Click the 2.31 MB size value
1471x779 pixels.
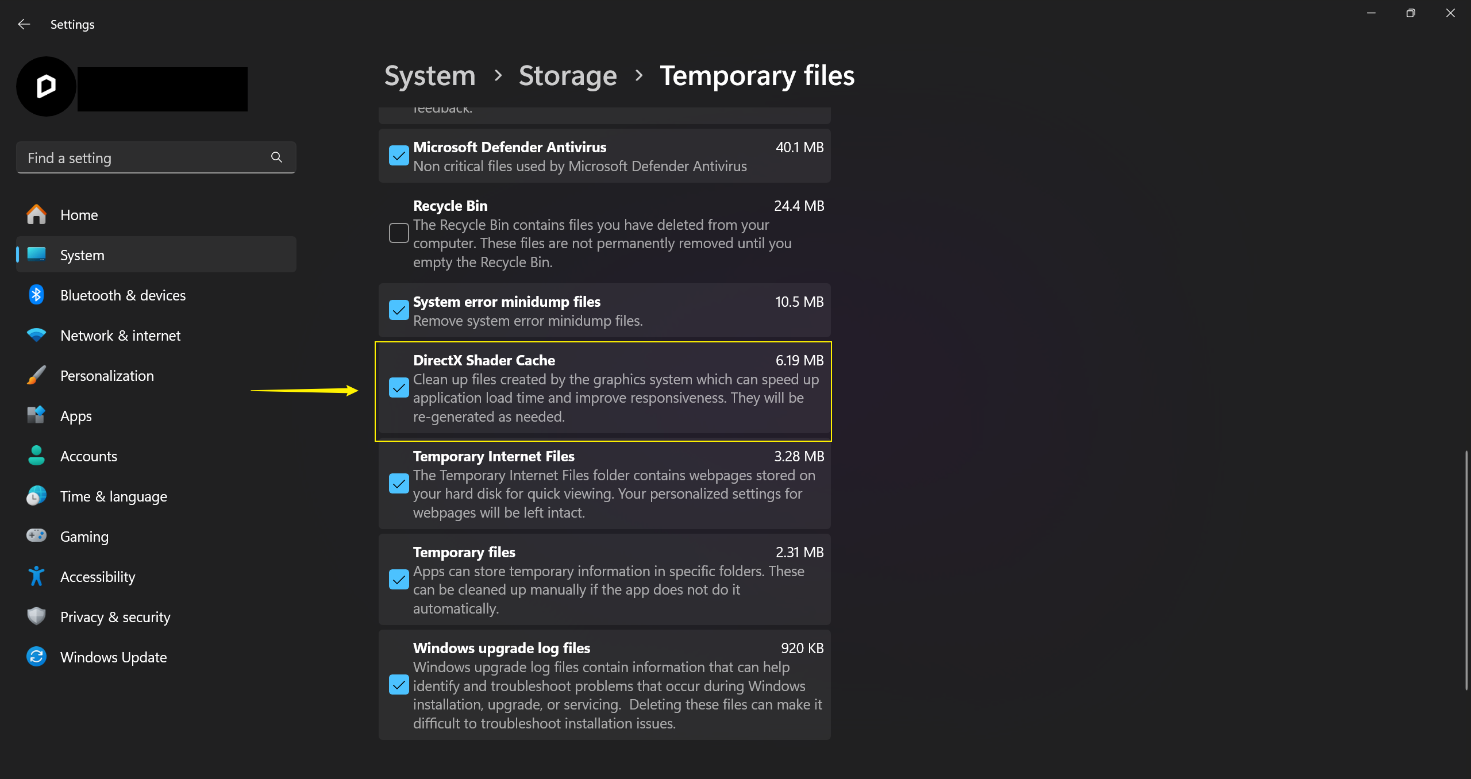800,552
